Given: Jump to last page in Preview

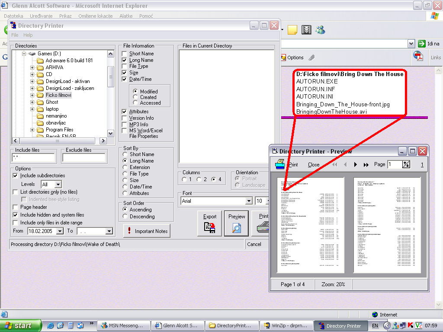Looking at the screenshot, I should [x=366, y=165].
